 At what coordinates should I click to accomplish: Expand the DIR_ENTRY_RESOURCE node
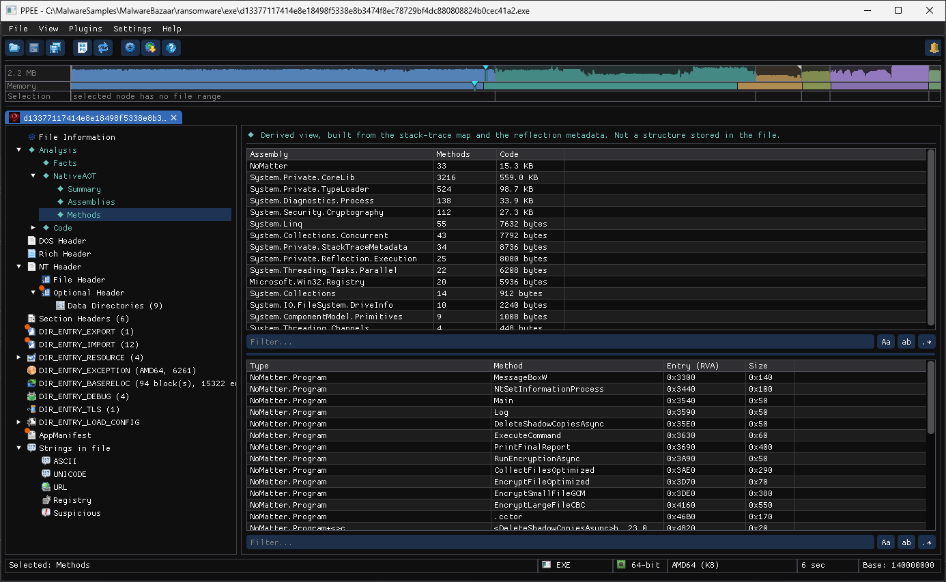(x=19, y=358)
